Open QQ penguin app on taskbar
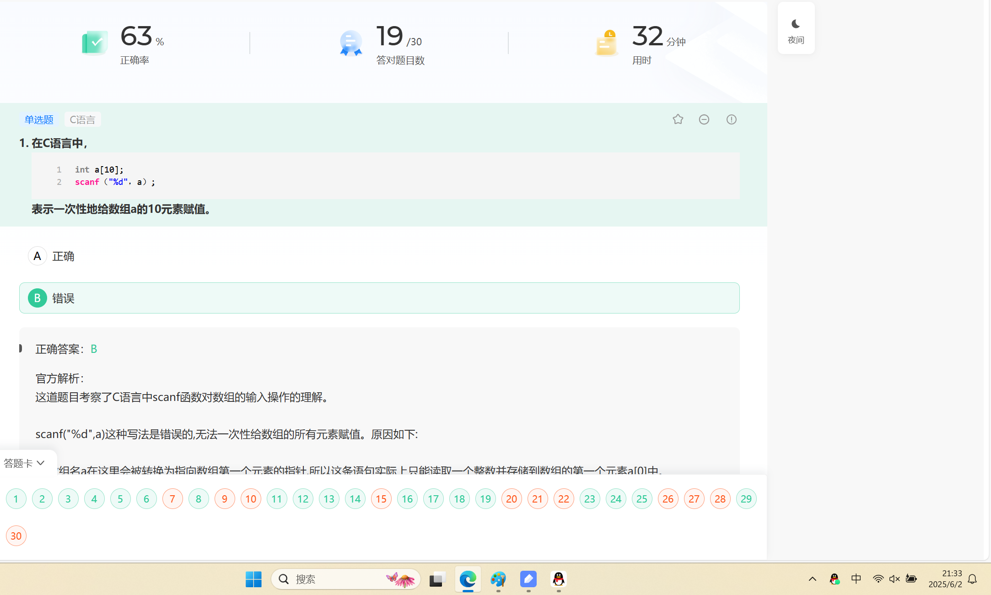This screenshot has height=595, width=991. click(x=558, y=579)
